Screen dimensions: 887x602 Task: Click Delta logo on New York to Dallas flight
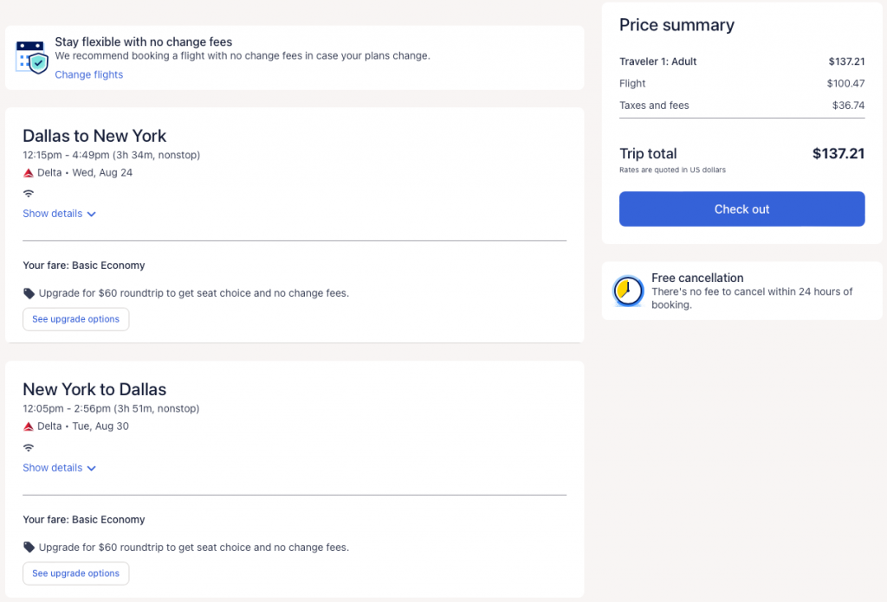(x=29, y=426)
